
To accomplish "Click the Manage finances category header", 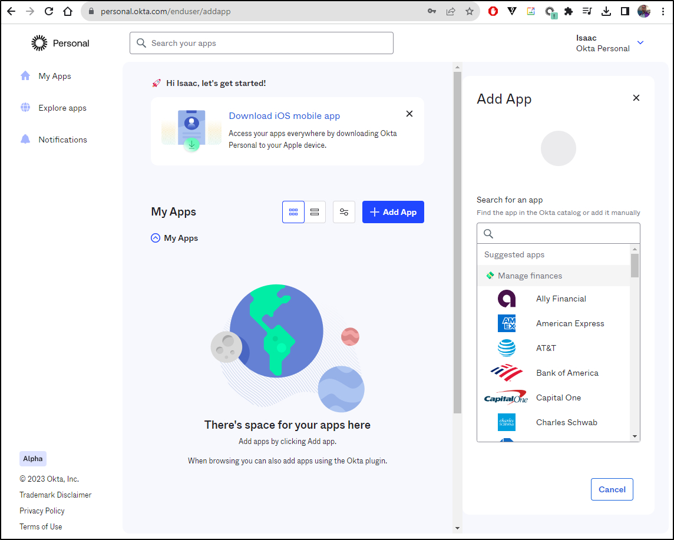I will (x=554, y=276).
